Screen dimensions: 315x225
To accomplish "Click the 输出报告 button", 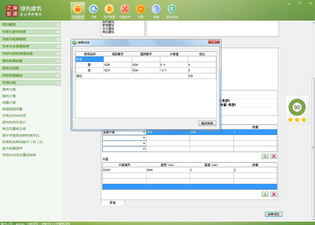I will point(207,123).
